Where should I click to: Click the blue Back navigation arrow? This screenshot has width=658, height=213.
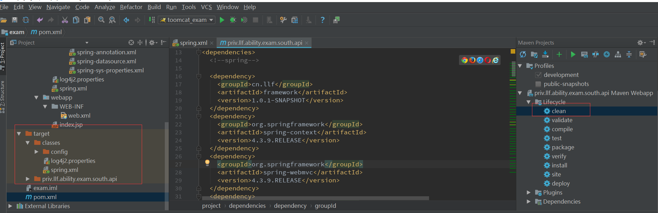(x=126, y=20)
